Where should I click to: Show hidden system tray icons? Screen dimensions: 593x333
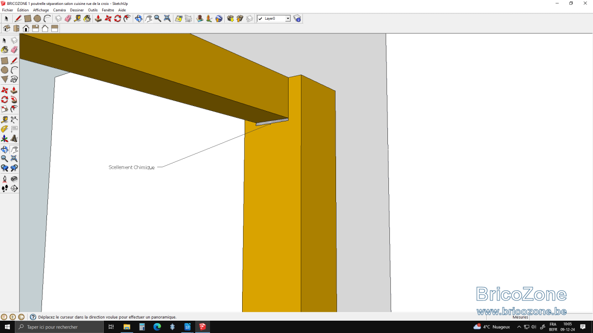coord(519,327)
